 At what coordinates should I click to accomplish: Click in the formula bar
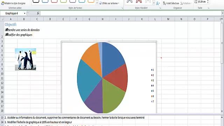tap(131, 13)
